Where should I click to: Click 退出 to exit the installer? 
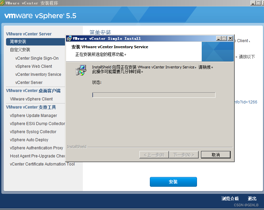click(x=252, y=199)
